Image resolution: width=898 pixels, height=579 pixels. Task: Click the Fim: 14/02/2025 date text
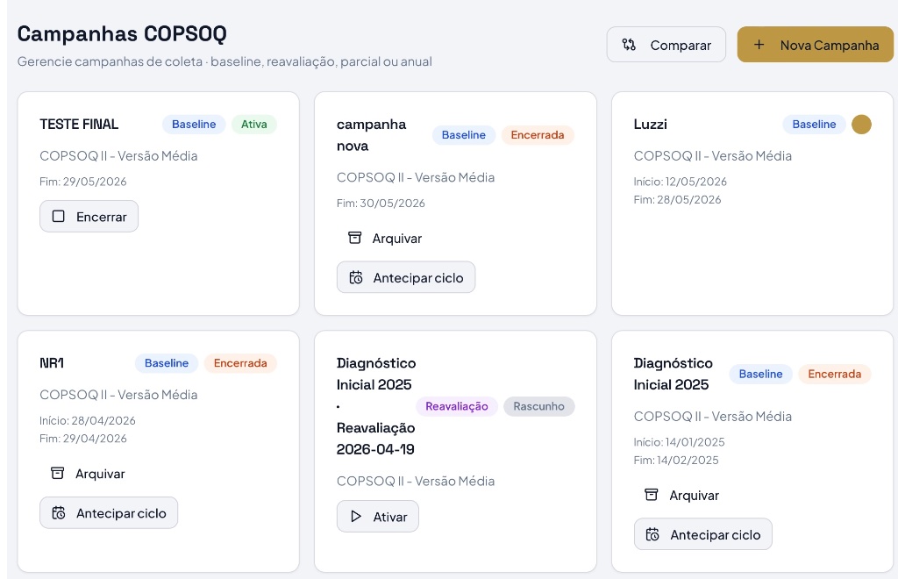[x=676, y=461]
